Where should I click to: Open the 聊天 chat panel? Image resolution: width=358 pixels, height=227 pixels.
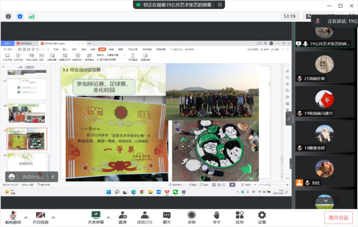[167, 218]
